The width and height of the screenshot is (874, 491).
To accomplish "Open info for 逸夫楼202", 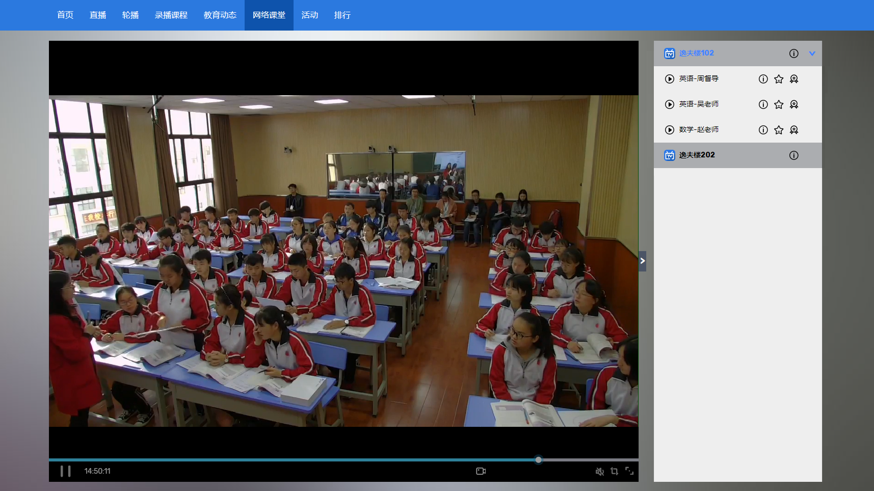I will [x=794, y=155].
